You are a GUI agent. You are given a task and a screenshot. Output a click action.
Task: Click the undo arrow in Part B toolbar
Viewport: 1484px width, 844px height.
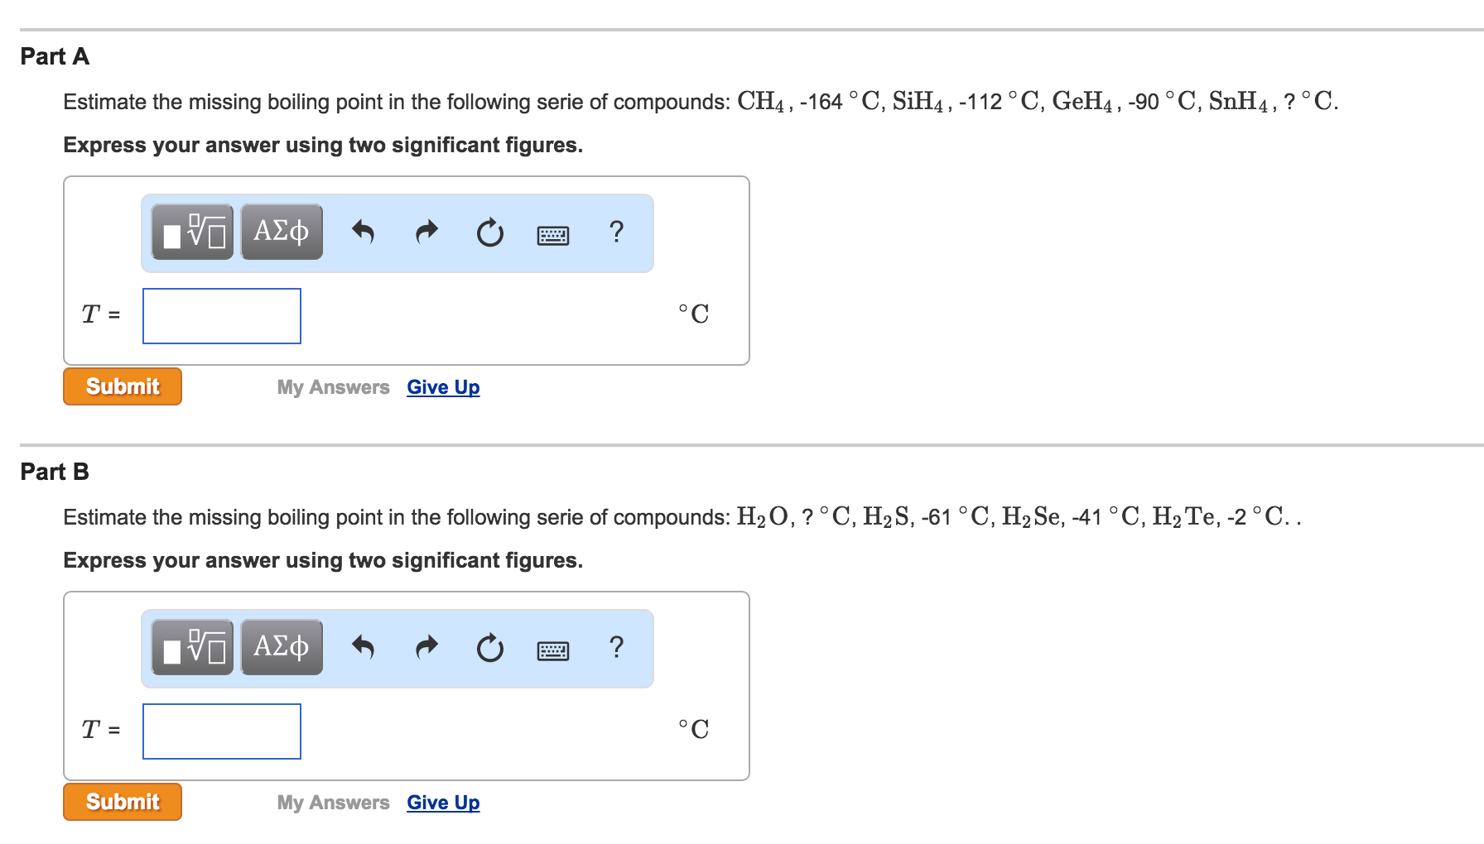tap(363, 649)
